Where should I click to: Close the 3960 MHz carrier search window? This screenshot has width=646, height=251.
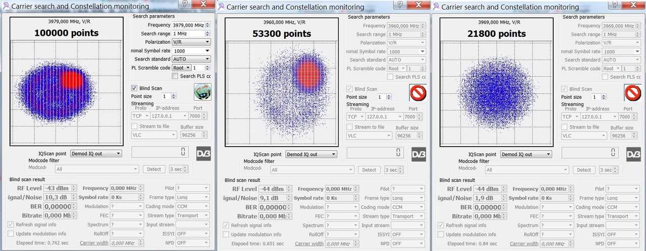point(419,4)
